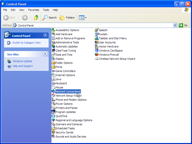Open the Power Options icon

pyautogui.click(x=53, y=104)
